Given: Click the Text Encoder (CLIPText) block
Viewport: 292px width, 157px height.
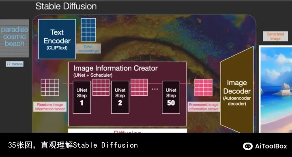Looking at the screenshot, I should [57, 39].
